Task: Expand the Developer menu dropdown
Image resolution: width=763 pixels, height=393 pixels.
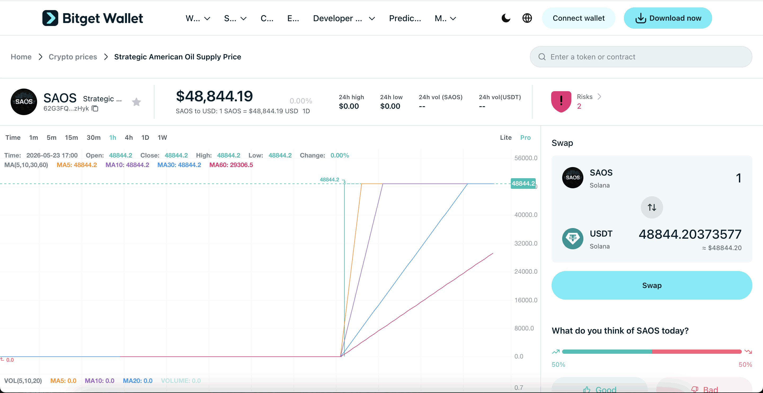Action: coord(344,18)
